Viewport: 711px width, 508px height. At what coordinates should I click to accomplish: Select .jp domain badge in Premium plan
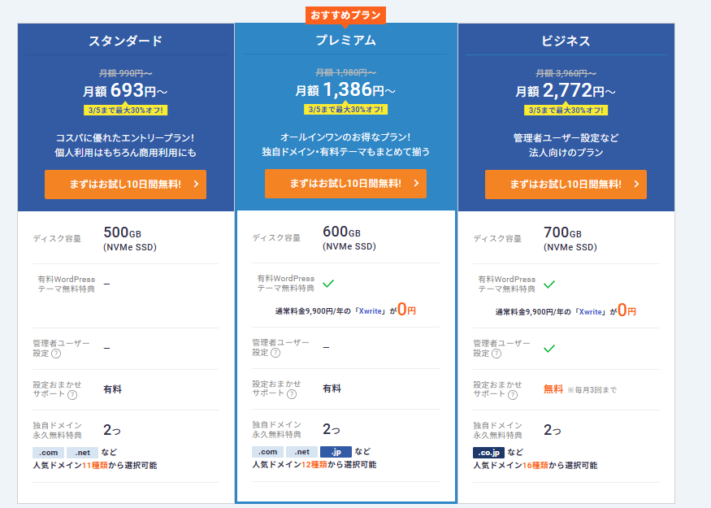pos(335,452)
